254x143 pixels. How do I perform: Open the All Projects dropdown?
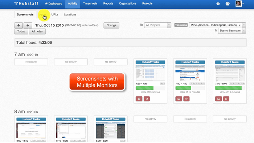point(157,25)
